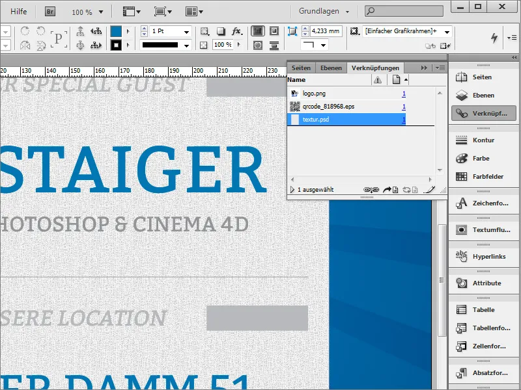Click the Edit Original pencil icon
Image resolution: width=521 pixels, height=390 pixels.
(x=429, y=190)
